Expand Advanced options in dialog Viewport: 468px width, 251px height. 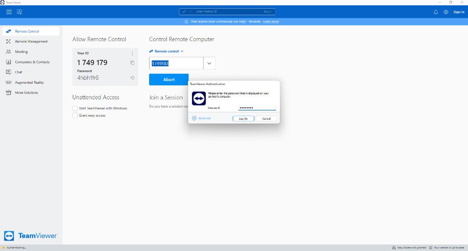pyautogui.click(x=201, y=118)
